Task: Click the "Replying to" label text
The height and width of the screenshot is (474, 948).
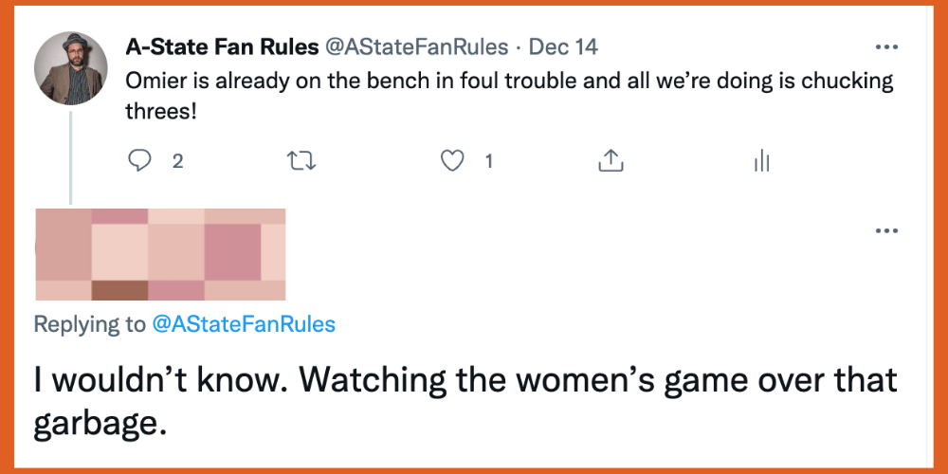Action: tap(90, 324)
